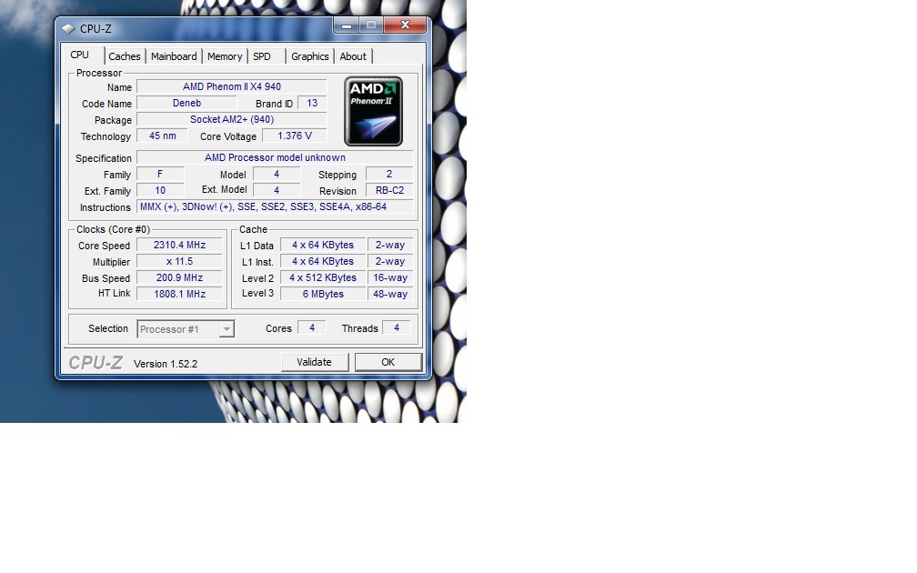Minimize the CPU-Z window
The width and height of the screenshot is (917, 573).
pos(347,25)
